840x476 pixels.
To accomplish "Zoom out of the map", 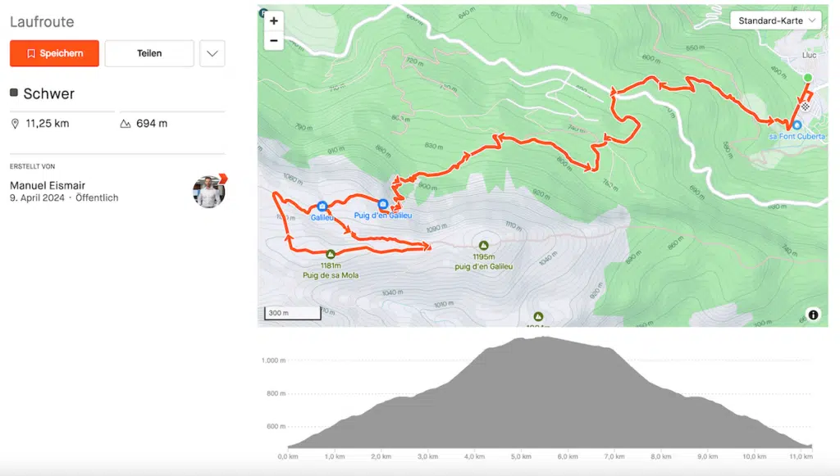I will (x=273, y=40).
